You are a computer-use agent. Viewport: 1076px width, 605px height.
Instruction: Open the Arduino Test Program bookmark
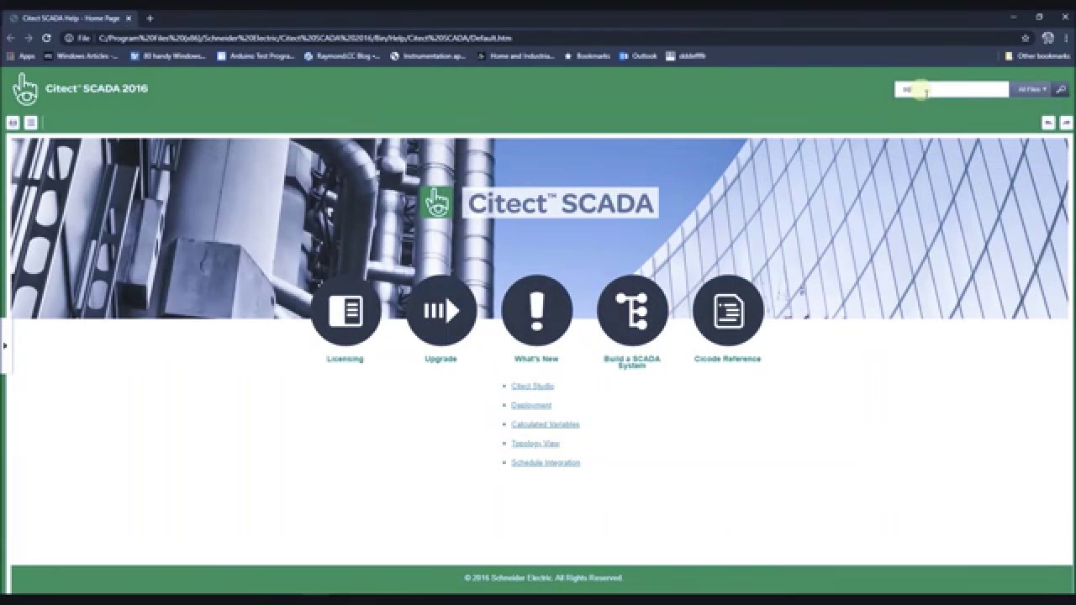point(256,56)
